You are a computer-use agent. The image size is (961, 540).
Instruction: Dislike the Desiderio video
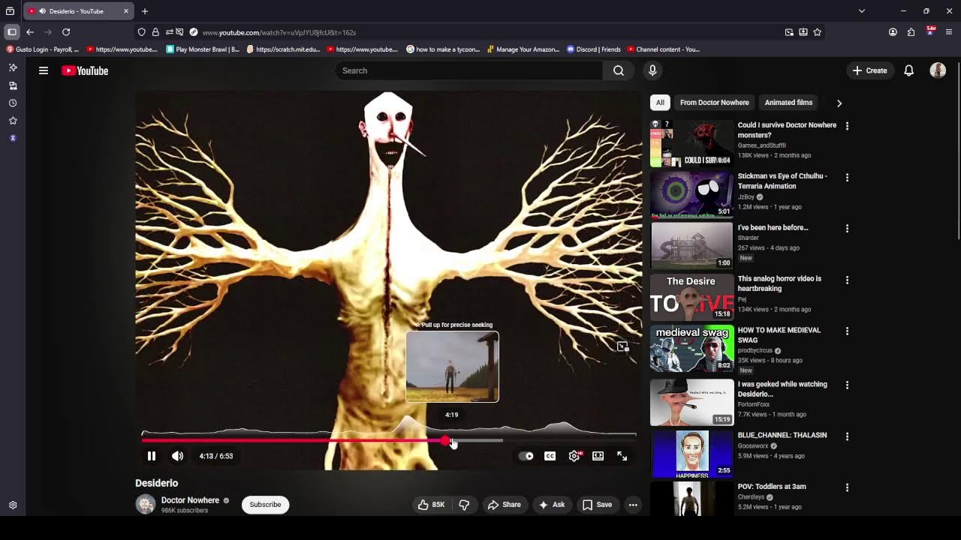click(x=464, y=505)
